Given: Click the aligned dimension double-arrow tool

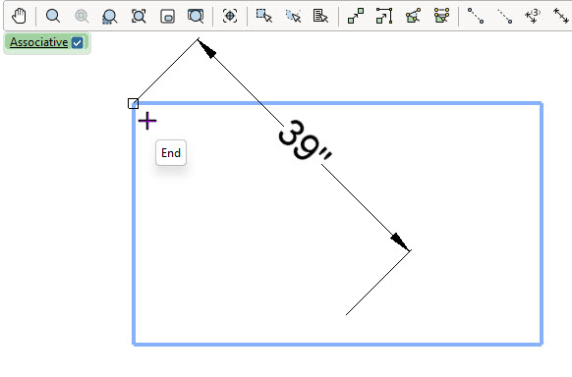Looking at the screenshot, I should pyautogui.click(x=561, y=16).
